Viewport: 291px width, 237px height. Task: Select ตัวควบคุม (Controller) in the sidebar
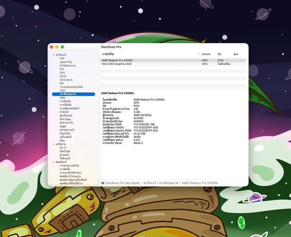coord(65,119)
